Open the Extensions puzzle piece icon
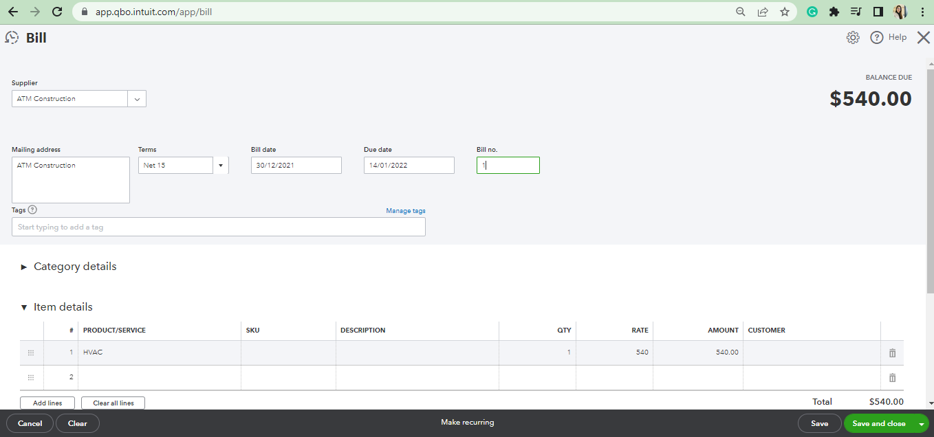Viewport: 934px width, 437px height. [834, 12]
